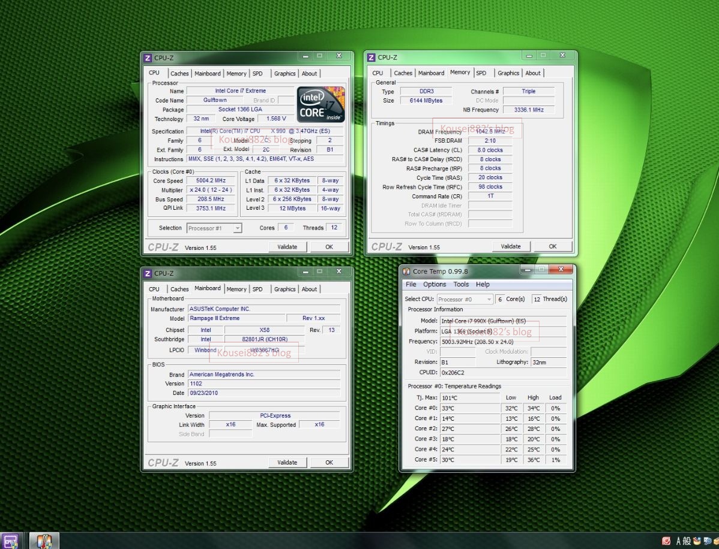
Task: Click OK in the Mainboard window
Action: (329, 463)
